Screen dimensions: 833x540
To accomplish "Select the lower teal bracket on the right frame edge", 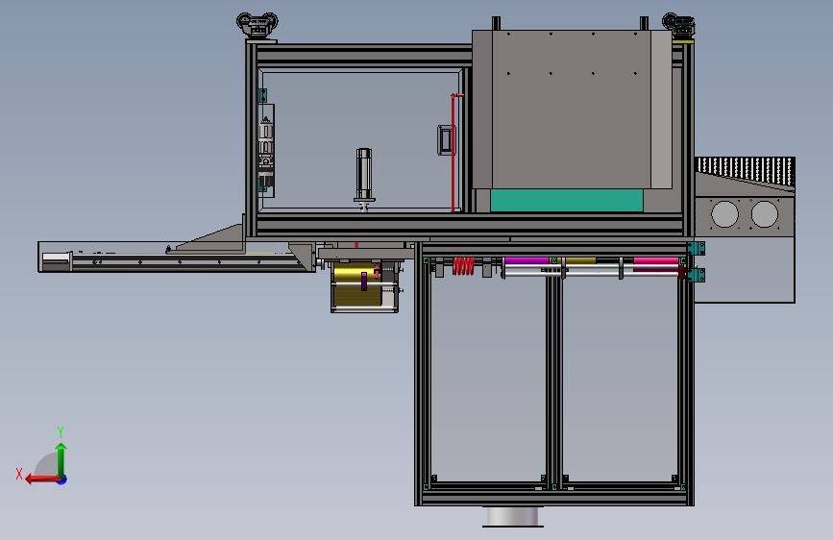I will coord(697,275).
